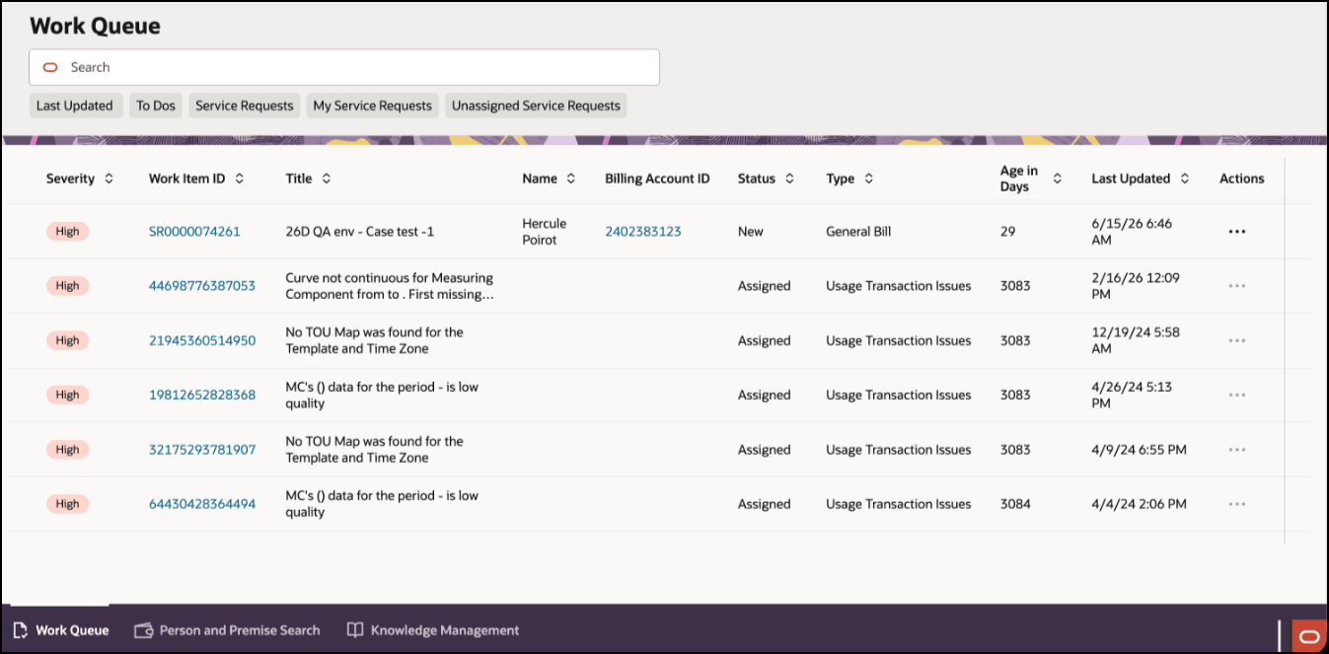Screen dimensions: 1329x654
Task: Open work item SR0000074261
Action: 194,232
